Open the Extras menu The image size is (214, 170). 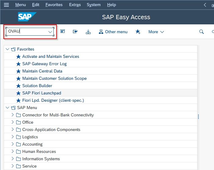(75, 5)
